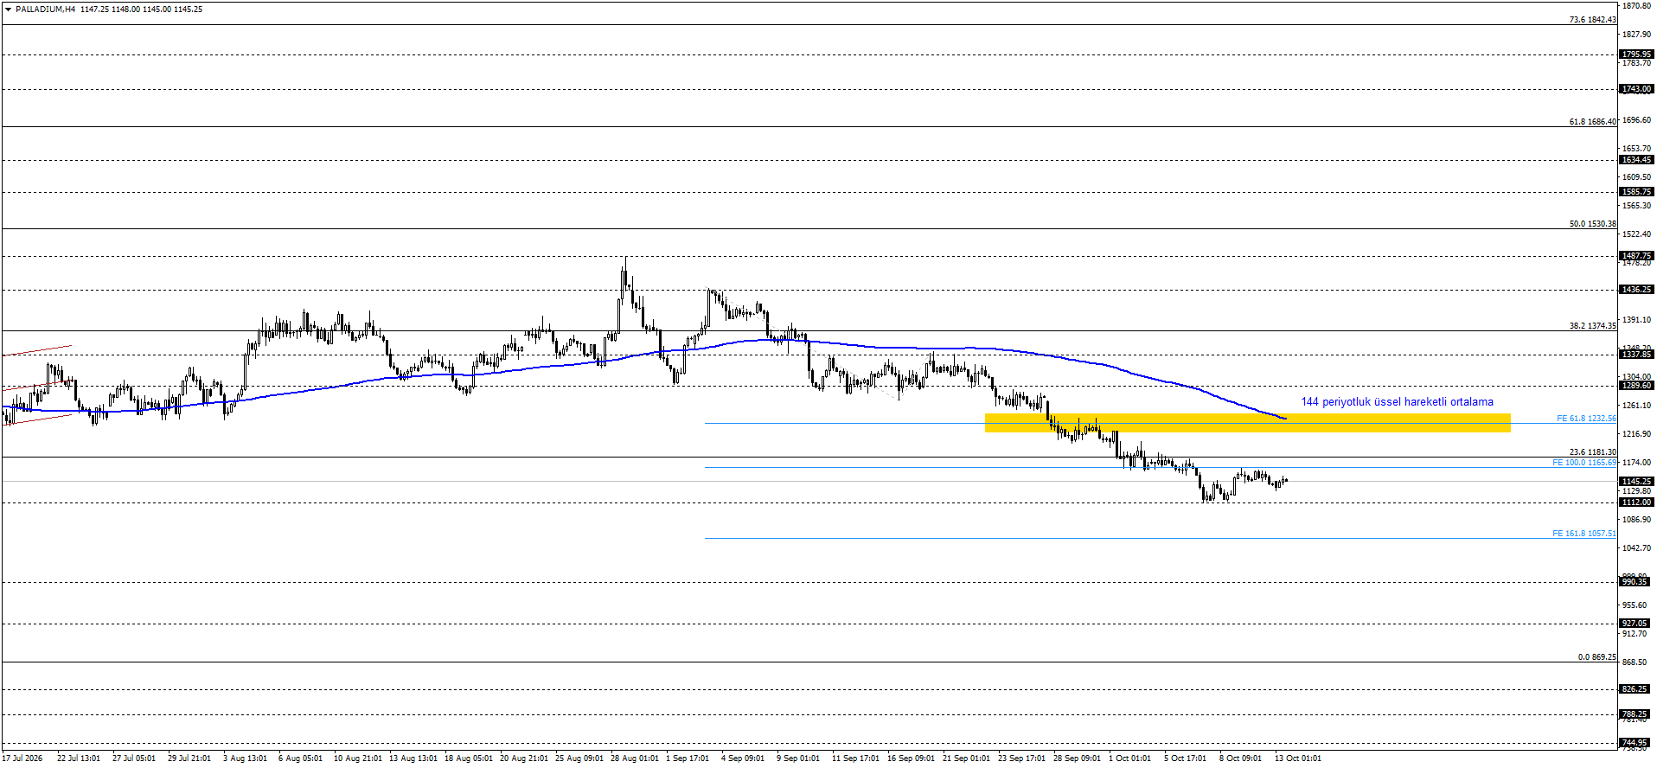Select the 50.0 1530.38 Fibonacci label
Viewport: 1657px width, 768px height.
click(1592, 224)
